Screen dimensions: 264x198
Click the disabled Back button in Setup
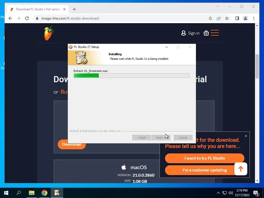(142, 138)
